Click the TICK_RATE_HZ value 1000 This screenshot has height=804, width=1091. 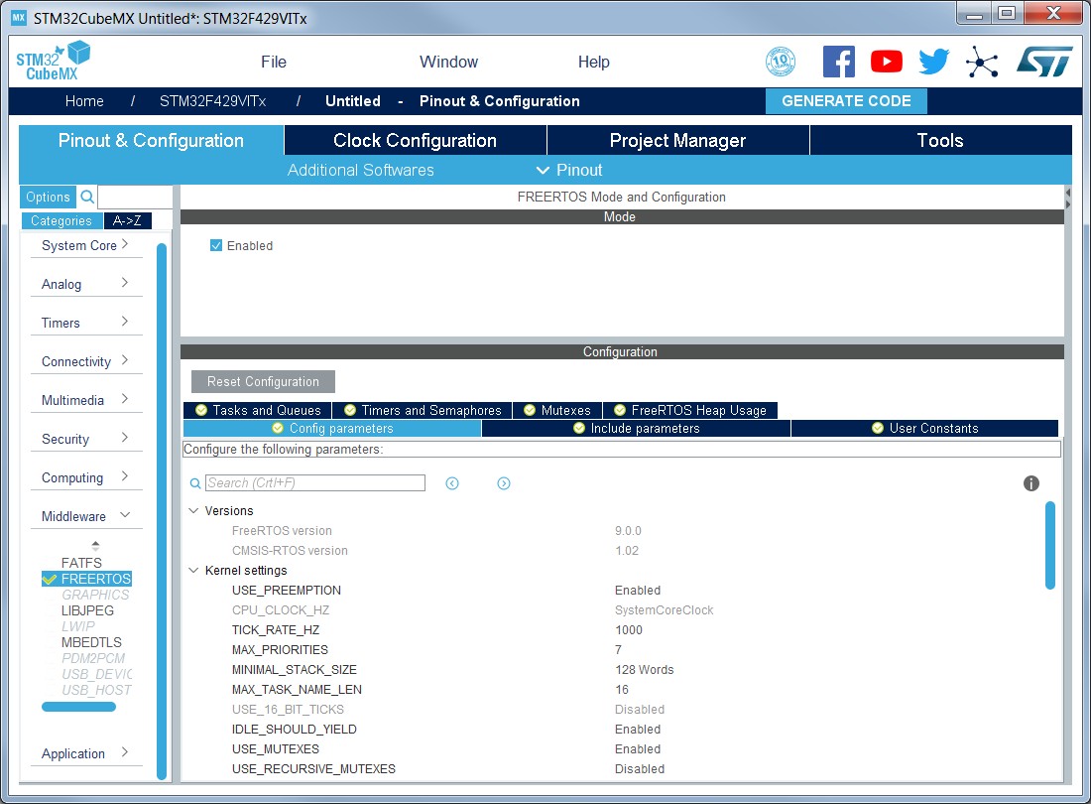pos(629,630)
